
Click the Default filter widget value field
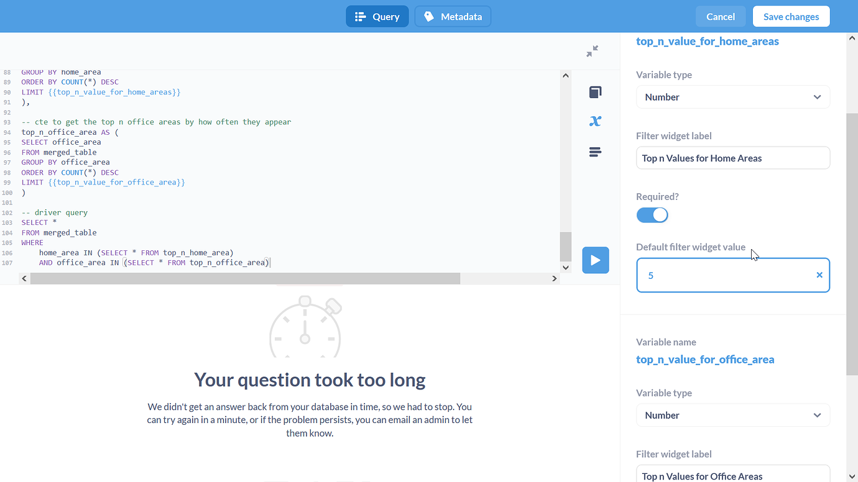[x=724, y=275]
